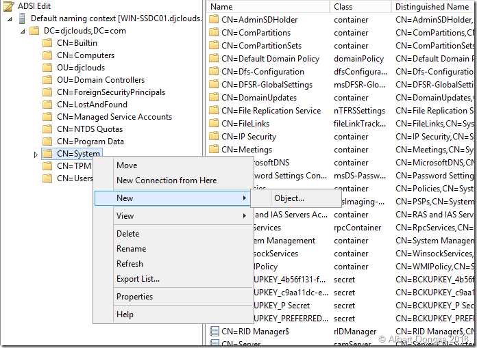Select CN=Managed Service Accounts tree item
The width and height of the screenshot is (477, 348).
[114, 117]
